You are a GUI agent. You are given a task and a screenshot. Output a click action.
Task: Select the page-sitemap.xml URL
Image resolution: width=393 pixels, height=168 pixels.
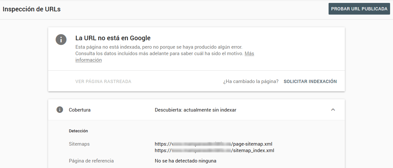pos(213,144)
